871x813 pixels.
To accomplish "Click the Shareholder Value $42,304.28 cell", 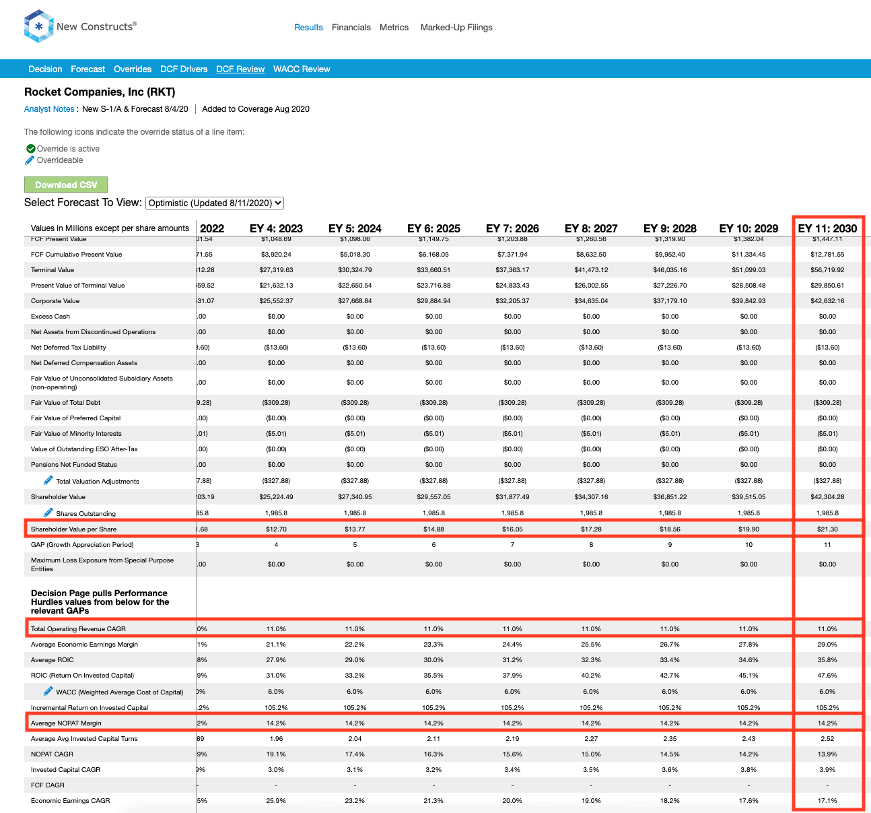I will [x=827, y=497].
